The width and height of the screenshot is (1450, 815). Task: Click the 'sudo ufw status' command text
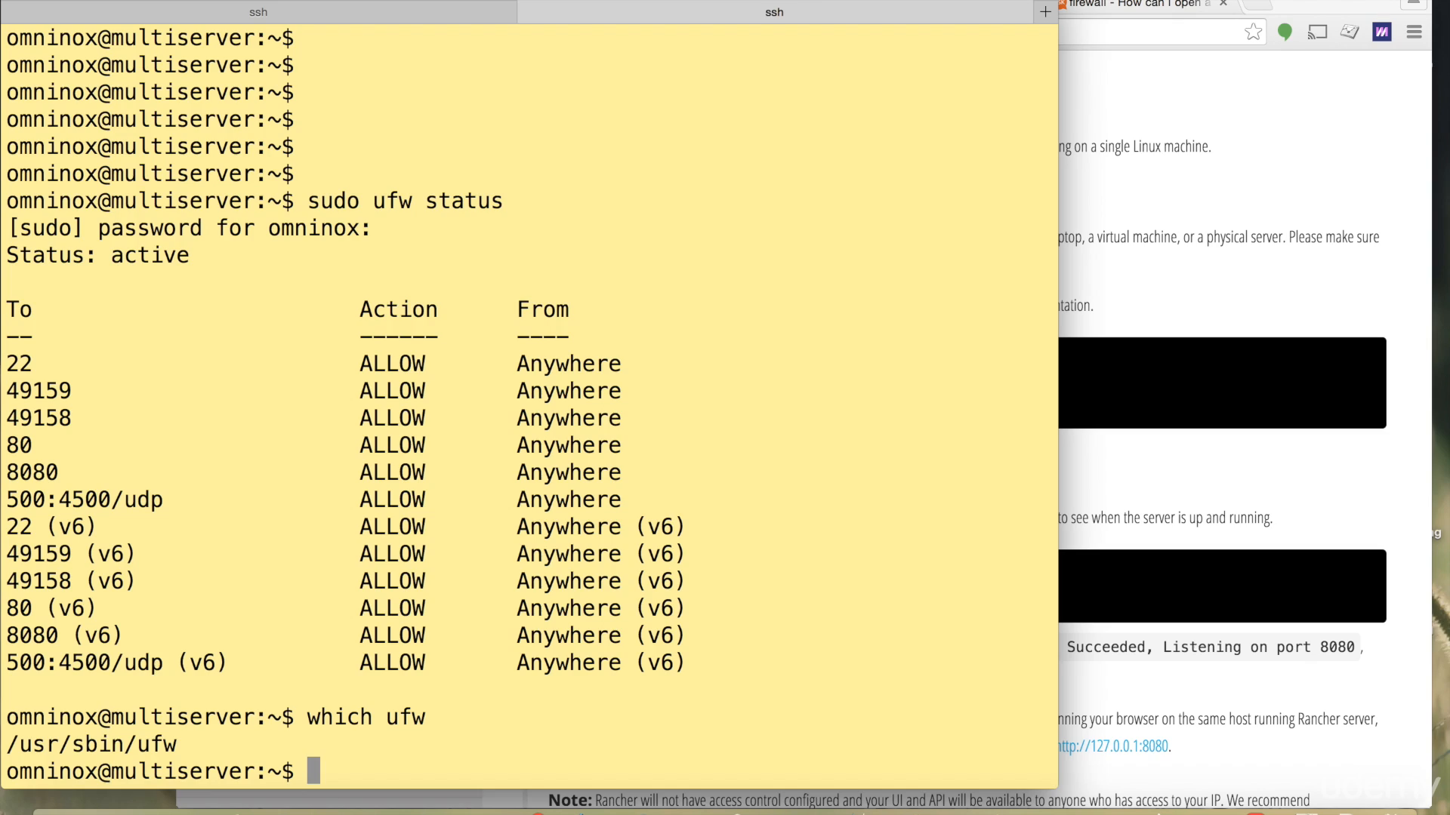405,201
